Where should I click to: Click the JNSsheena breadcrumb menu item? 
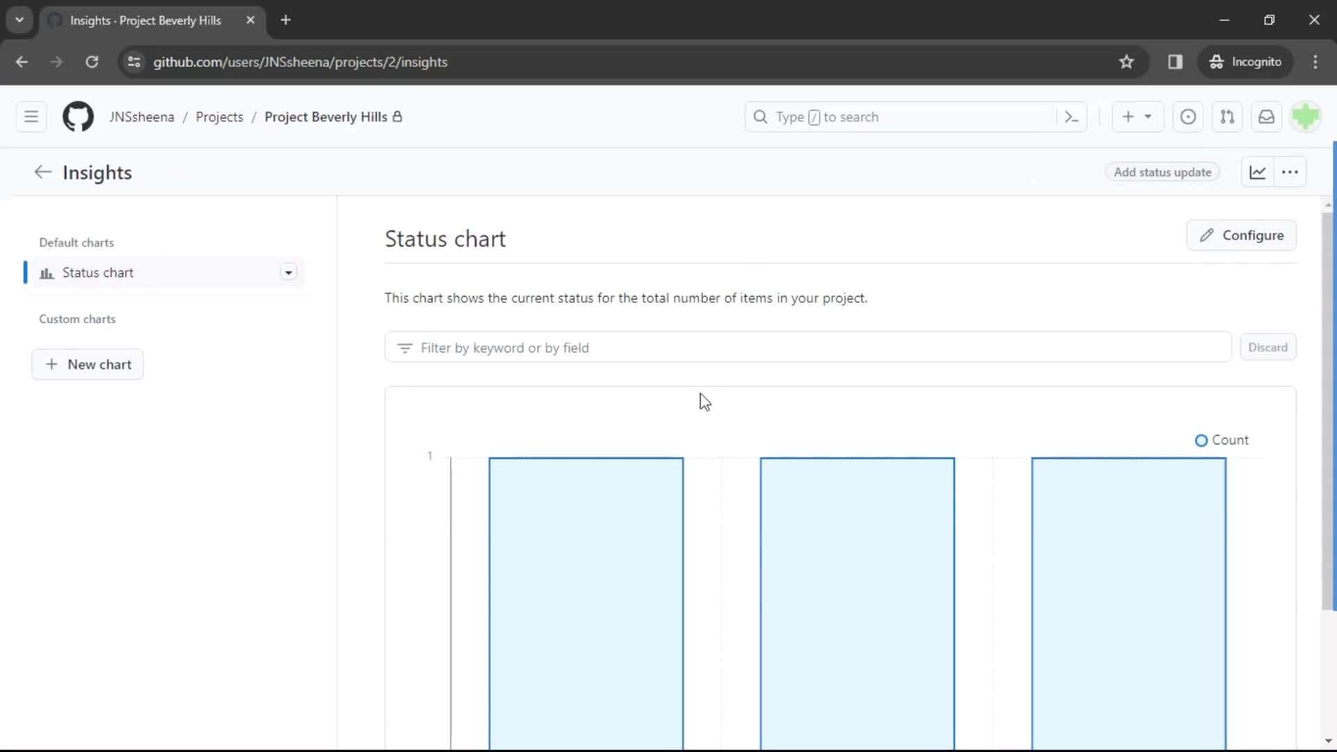click(141, 116)
